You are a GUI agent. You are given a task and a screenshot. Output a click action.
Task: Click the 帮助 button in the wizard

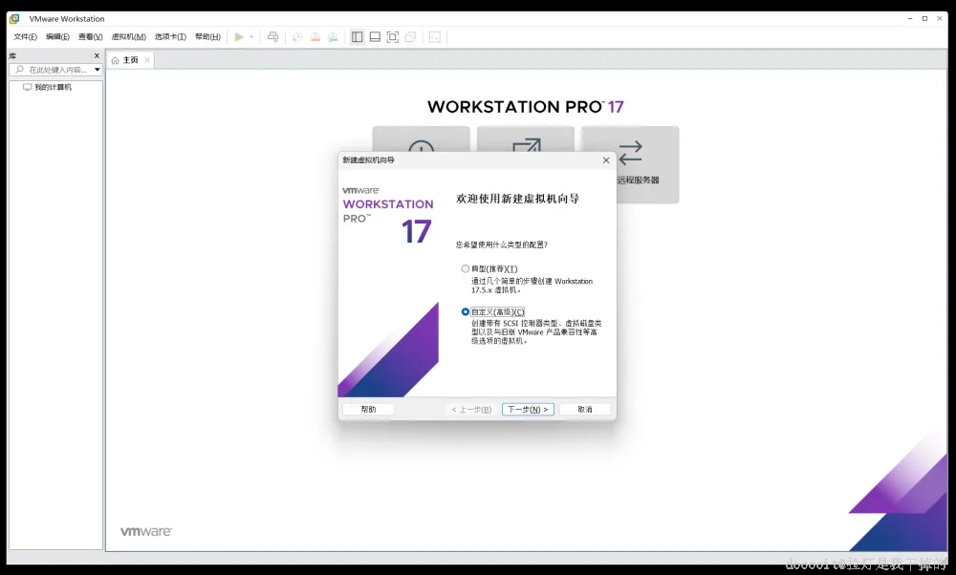368,410
